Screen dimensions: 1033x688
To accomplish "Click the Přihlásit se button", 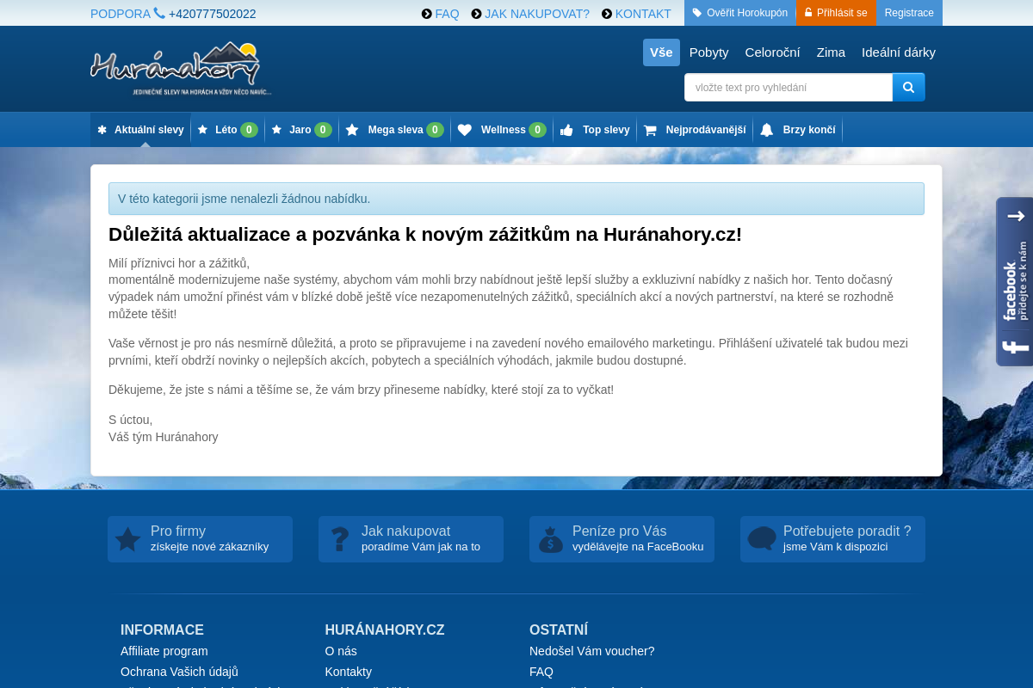I will point(835,13).
